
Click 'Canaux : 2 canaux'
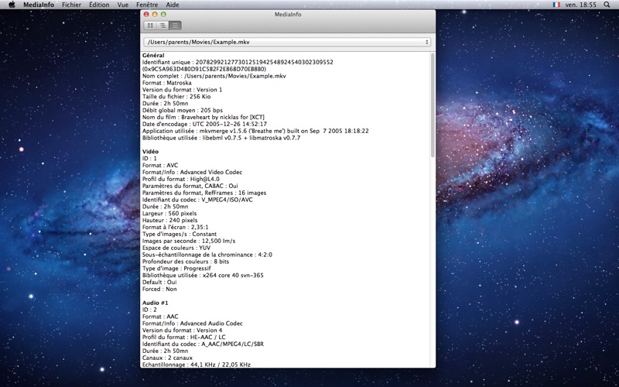pos(167,358)
